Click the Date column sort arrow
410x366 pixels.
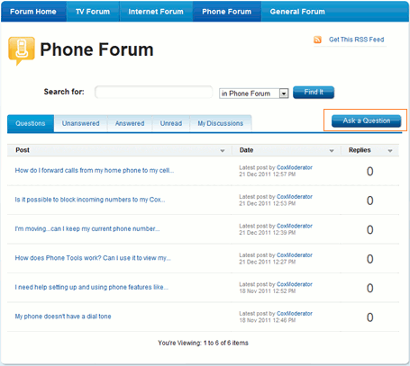332,151
